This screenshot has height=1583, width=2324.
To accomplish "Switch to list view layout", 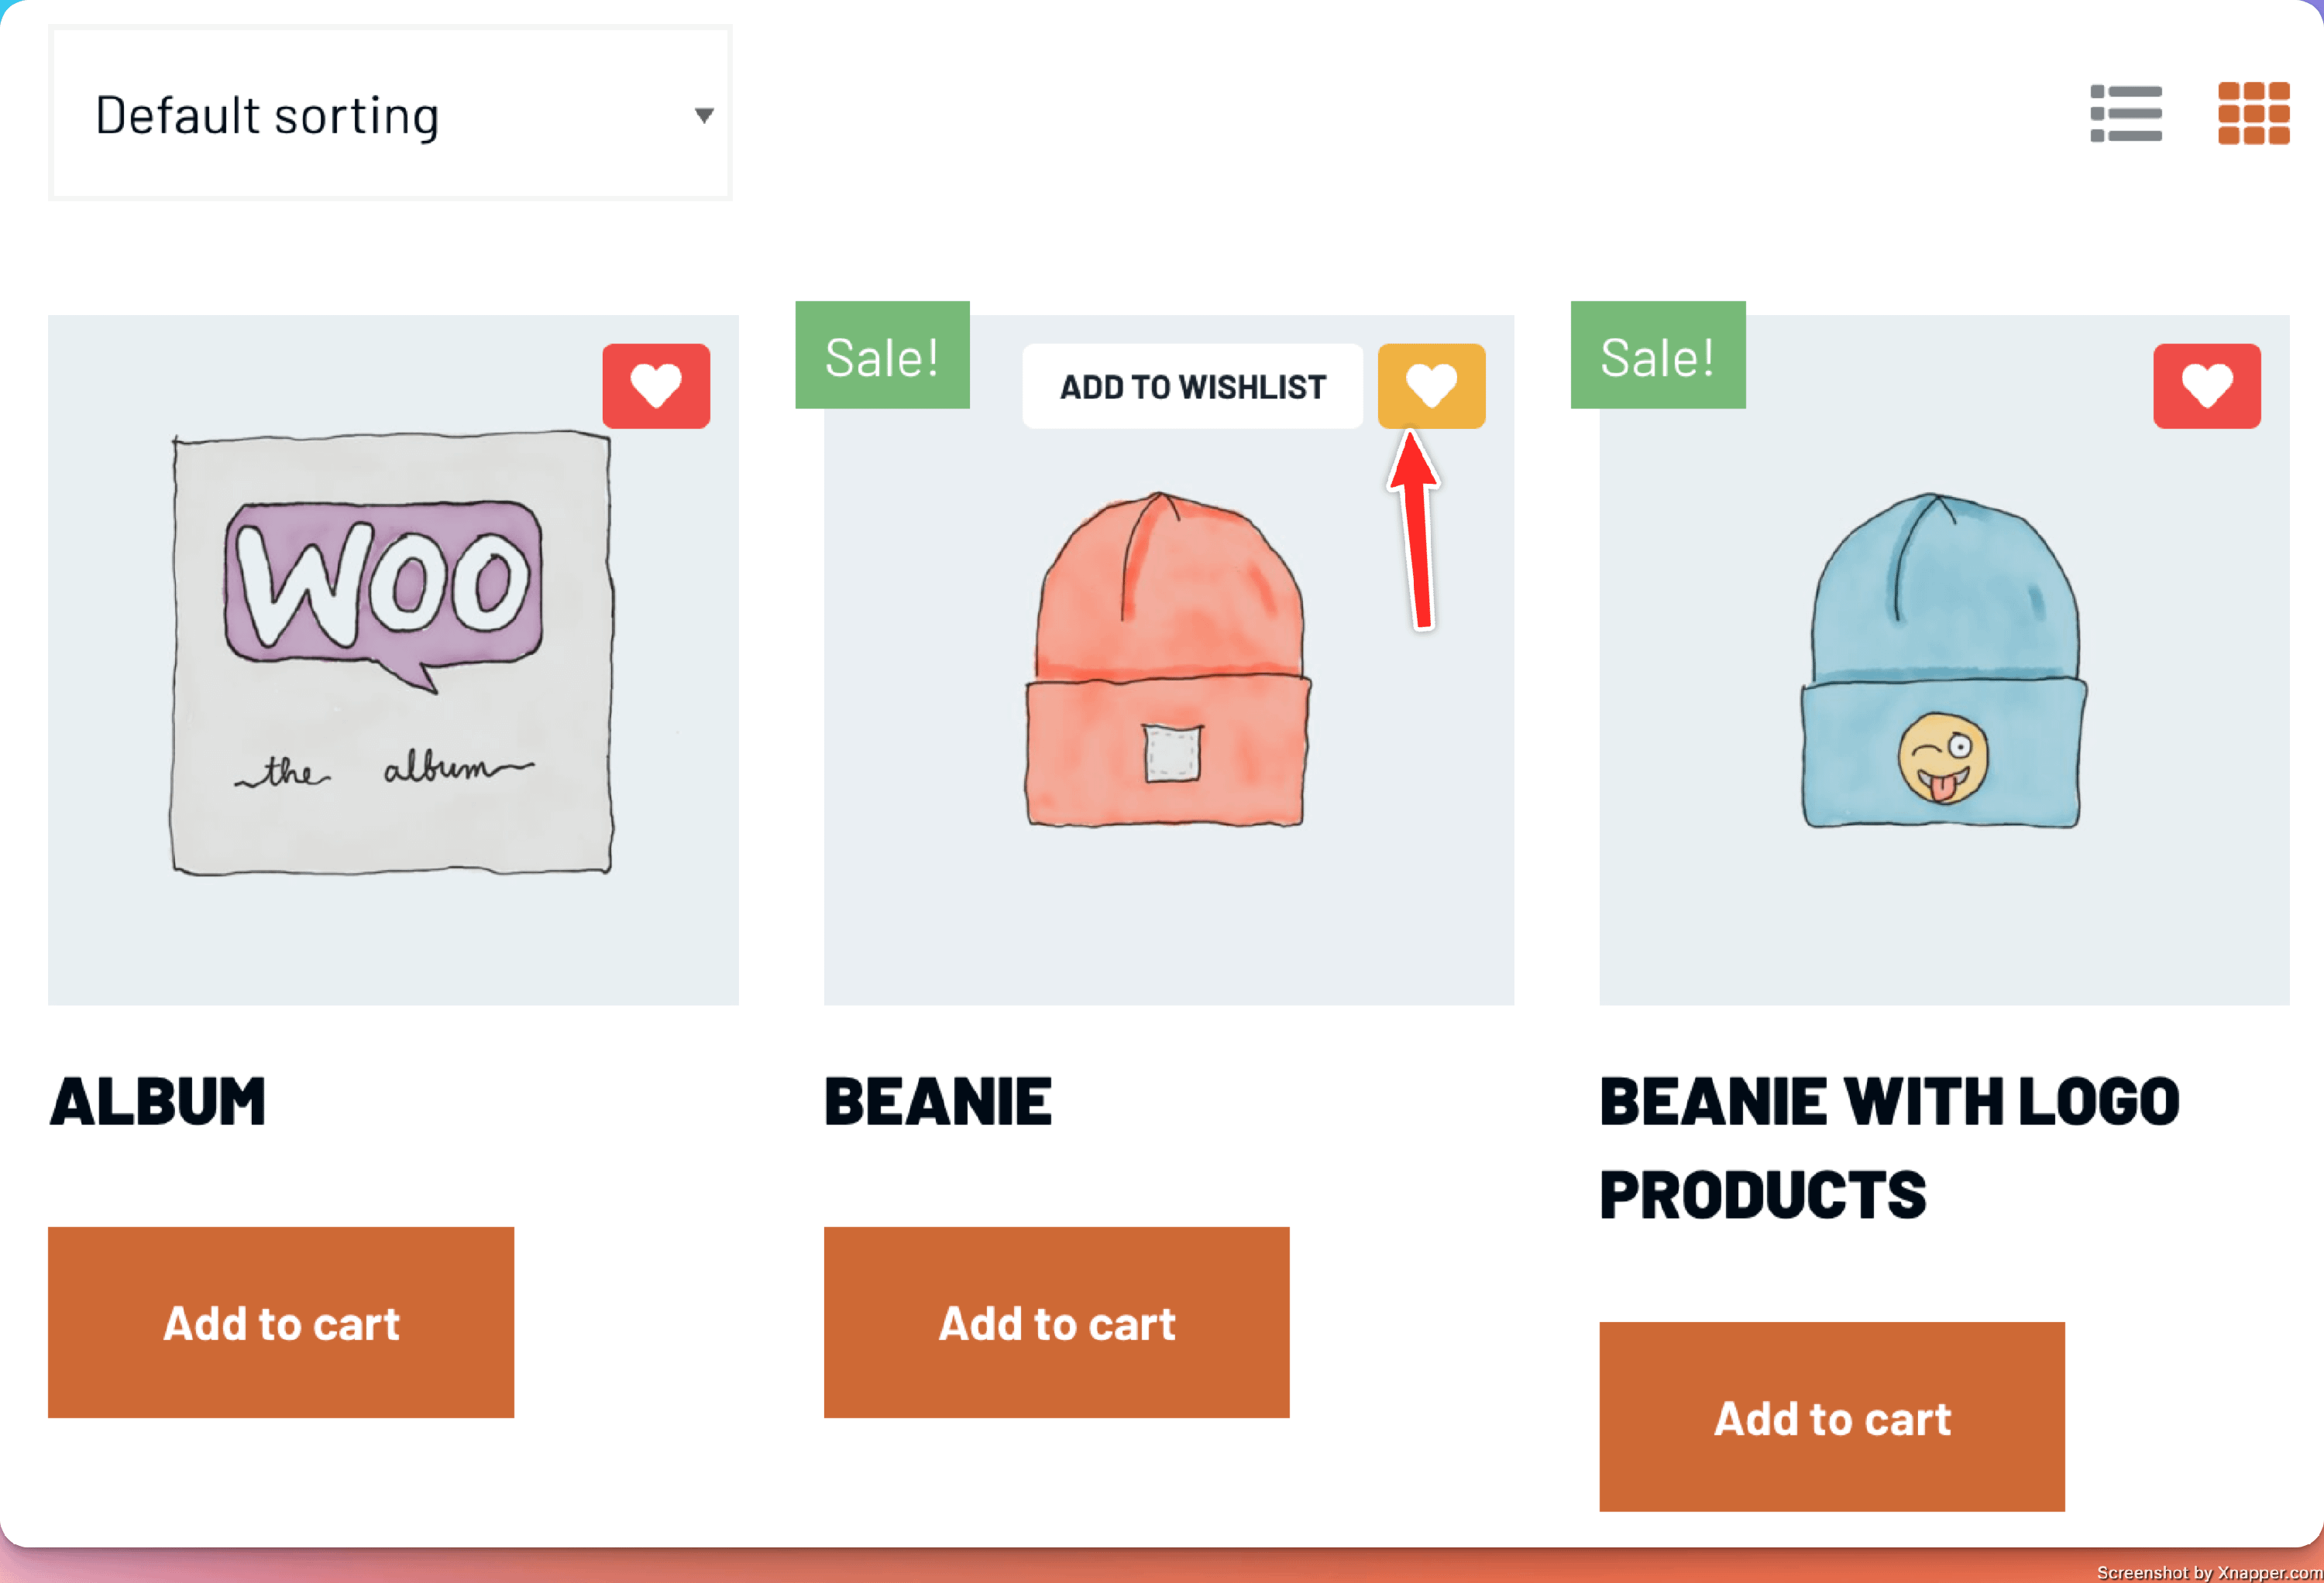I will point(2125,113).
